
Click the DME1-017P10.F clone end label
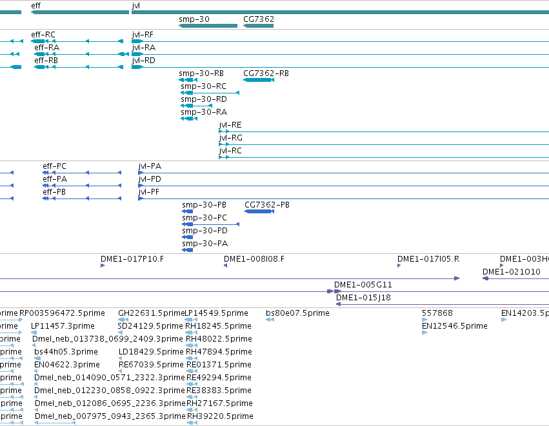[132, 259]
